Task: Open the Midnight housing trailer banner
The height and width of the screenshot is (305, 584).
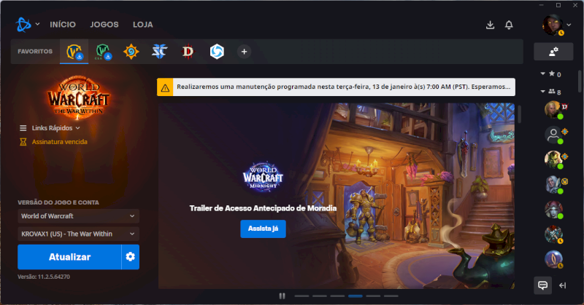Action: click(x=337, y=196)
